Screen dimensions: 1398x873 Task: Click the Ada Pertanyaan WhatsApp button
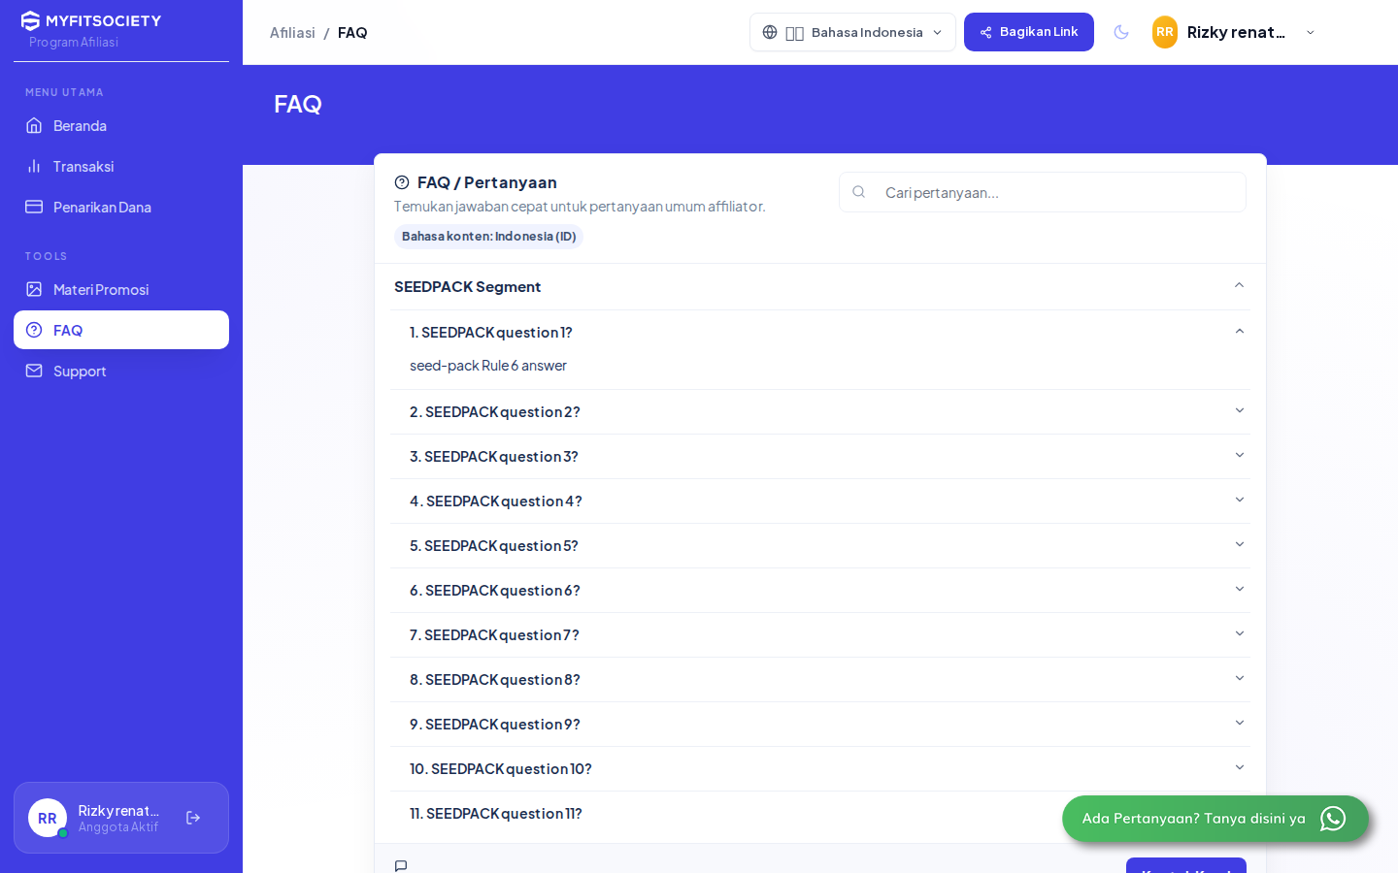tap(1215, 819)
